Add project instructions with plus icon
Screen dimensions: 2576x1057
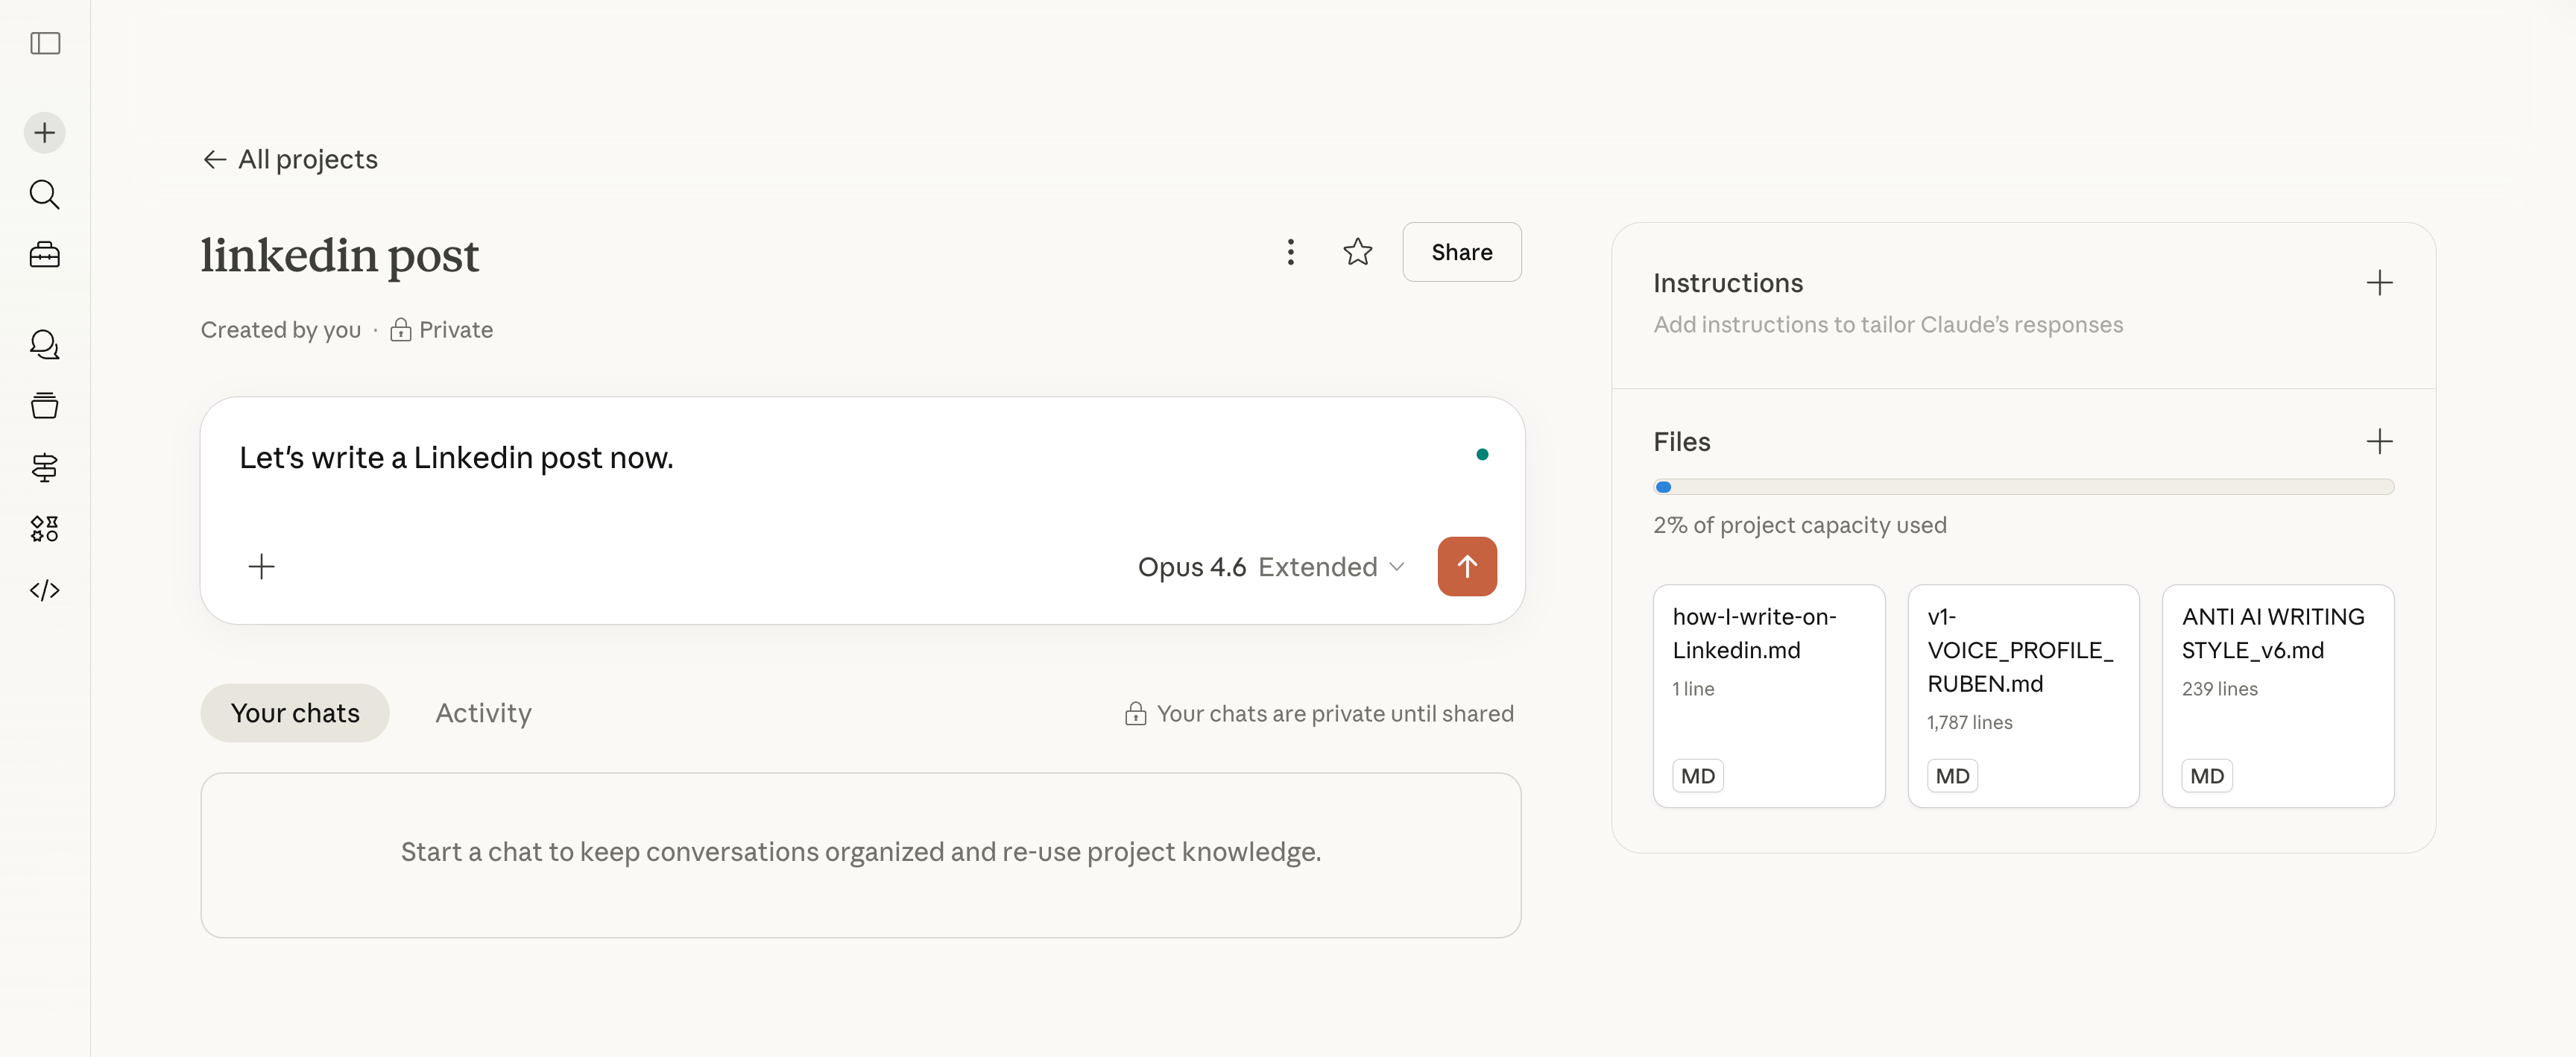pos(2379,283)
